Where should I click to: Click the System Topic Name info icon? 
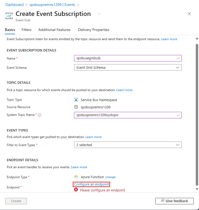tap(40, 115)
